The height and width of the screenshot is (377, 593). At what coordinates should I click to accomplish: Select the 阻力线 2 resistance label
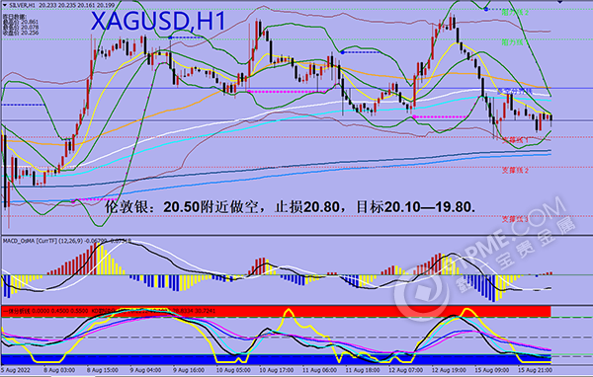click(x=515, y=13)
